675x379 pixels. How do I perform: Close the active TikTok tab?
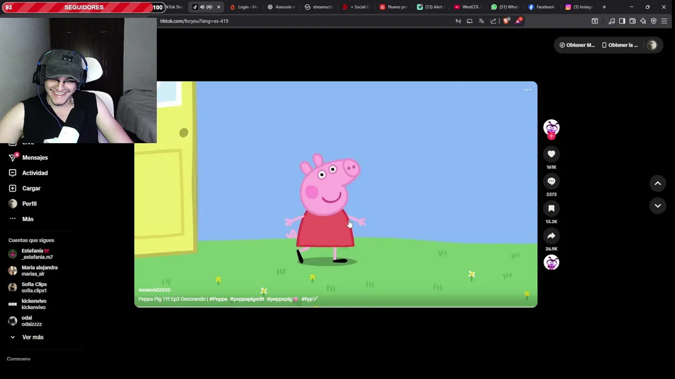click(218, 7)
